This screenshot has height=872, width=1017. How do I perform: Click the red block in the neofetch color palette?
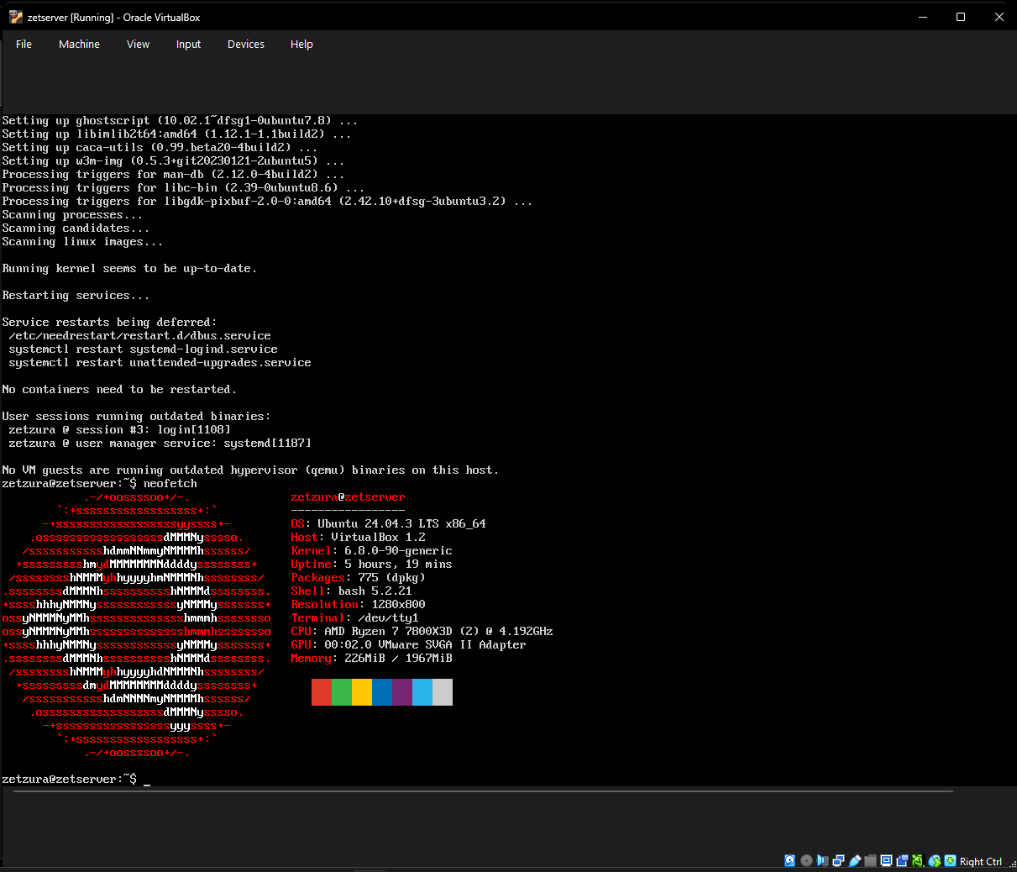click(322, 691)
